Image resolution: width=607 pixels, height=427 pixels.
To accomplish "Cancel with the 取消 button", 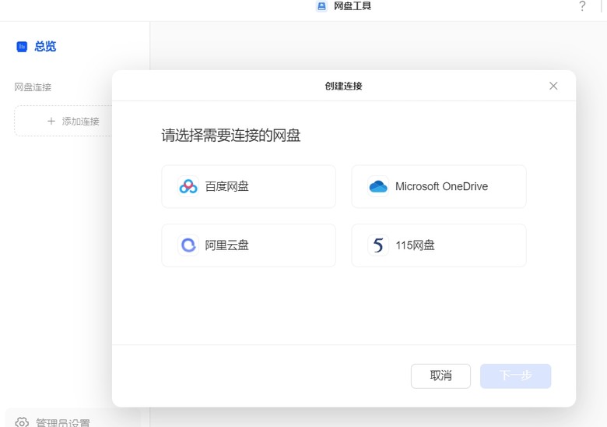I will tap(440, 376).
